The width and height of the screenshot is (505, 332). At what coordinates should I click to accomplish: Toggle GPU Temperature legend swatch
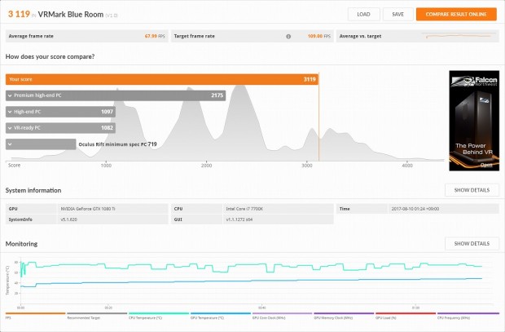[x=221, y=313]
